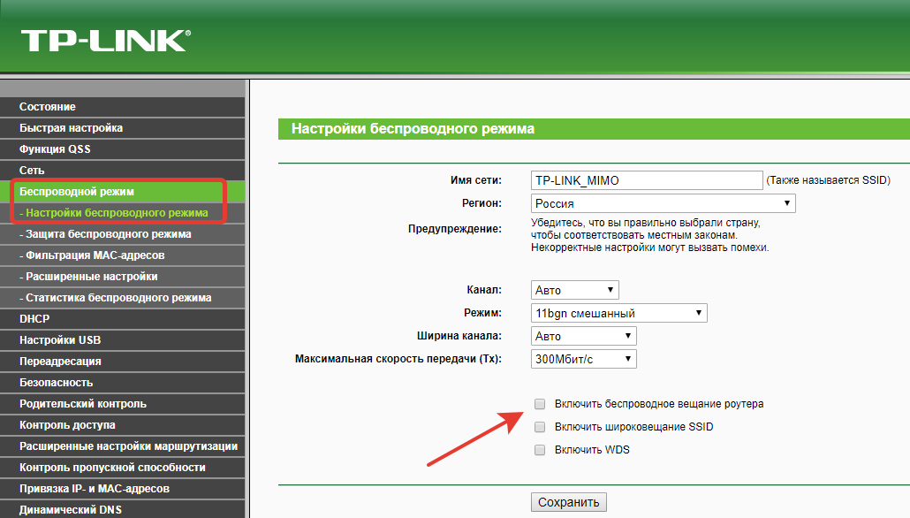Open the Режим dropdown 11bgn смешанный
Screen dimensions: 910x518
(618, 313)
